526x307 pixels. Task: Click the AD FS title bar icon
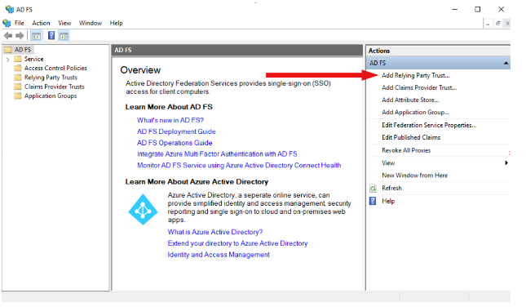click(x=10, y=9)
